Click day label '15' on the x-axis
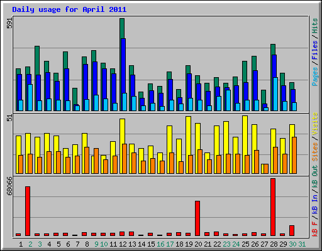This screenshot has width=322, height=251. (x=151, y=244)
